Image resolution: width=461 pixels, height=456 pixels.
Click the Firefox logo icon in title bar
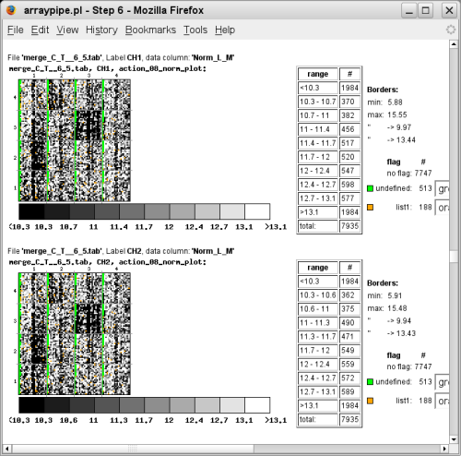(x=11, y=10)
